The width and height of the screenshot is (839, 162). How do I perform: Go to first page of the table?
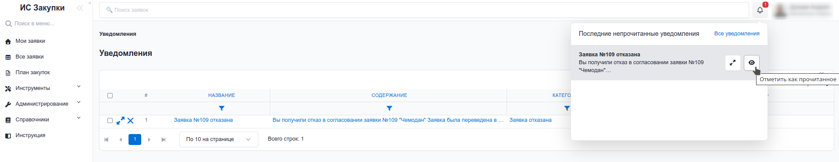106,140
